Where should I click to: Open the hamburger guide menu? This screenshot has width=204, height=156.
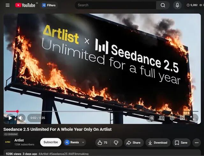(8, 5)
